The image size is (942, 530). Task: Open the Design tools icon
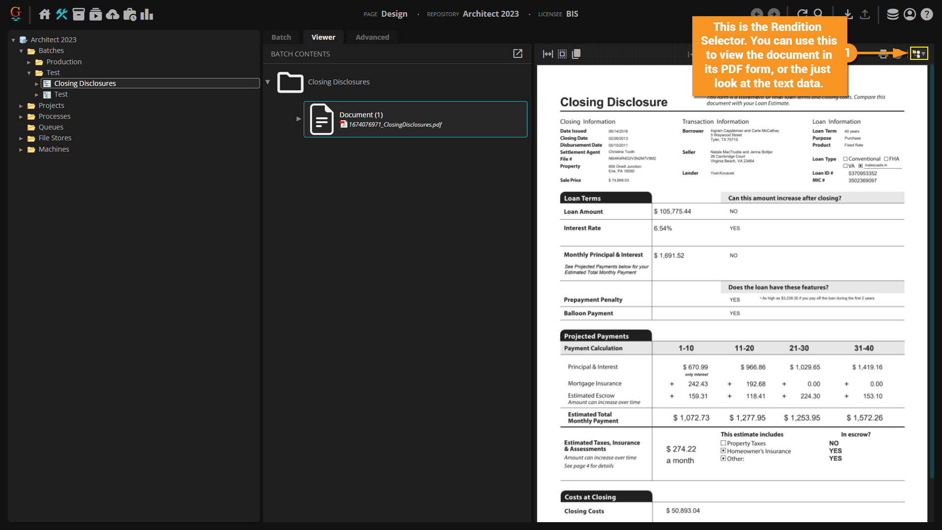[61, 14]
